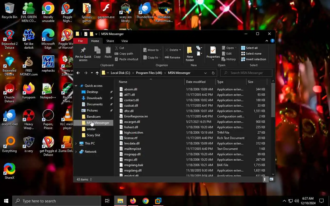The height and width of the screenshot is (206, 330).
Task: Sort files by Date modified column header
Action: (200, 82)
